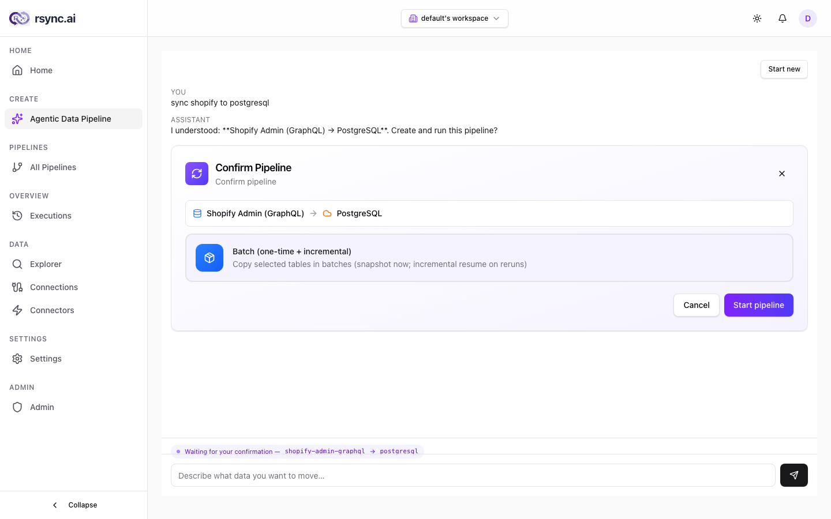The image size is (831, 519).
Task: Click the rsync.ai brand name
Action: 55,18
